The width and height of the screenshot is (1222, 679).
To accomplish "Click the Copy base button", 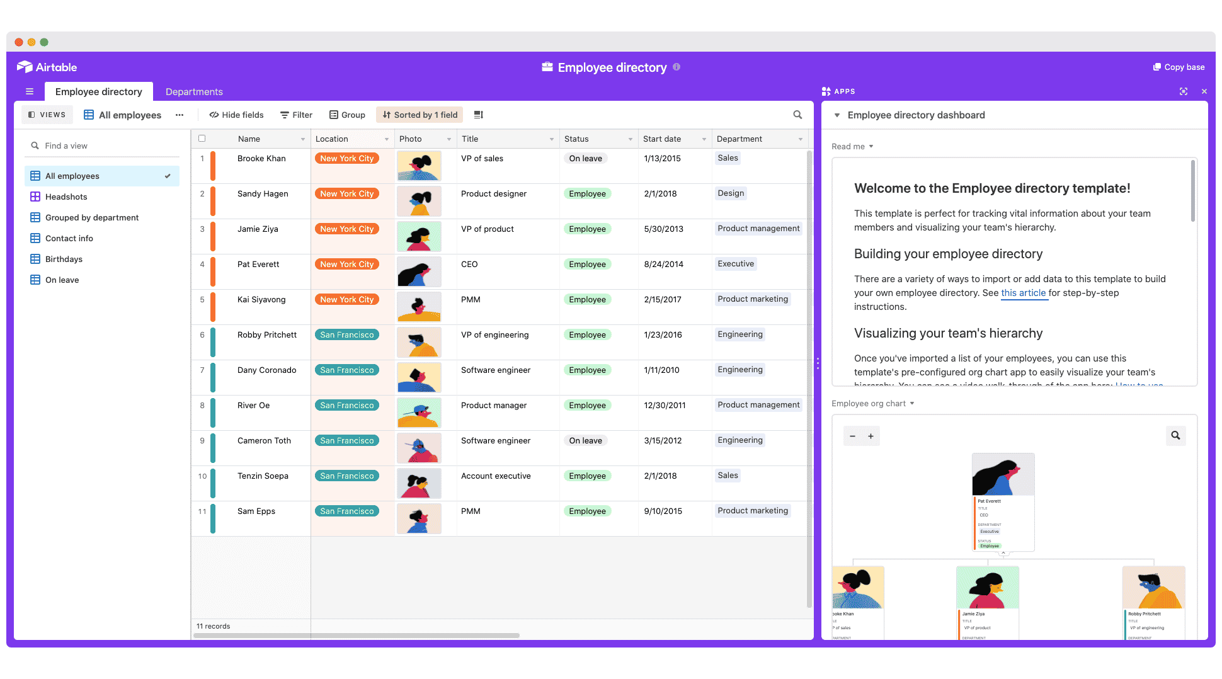I will point(1179,67).
